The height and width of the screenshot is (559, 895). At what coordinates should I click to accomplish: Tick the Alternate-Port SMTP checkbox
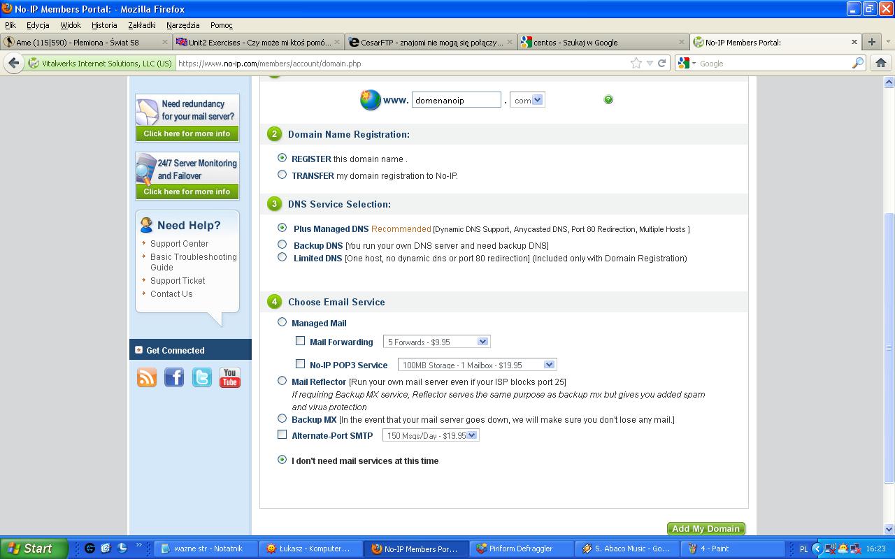(x=282, y=435)
